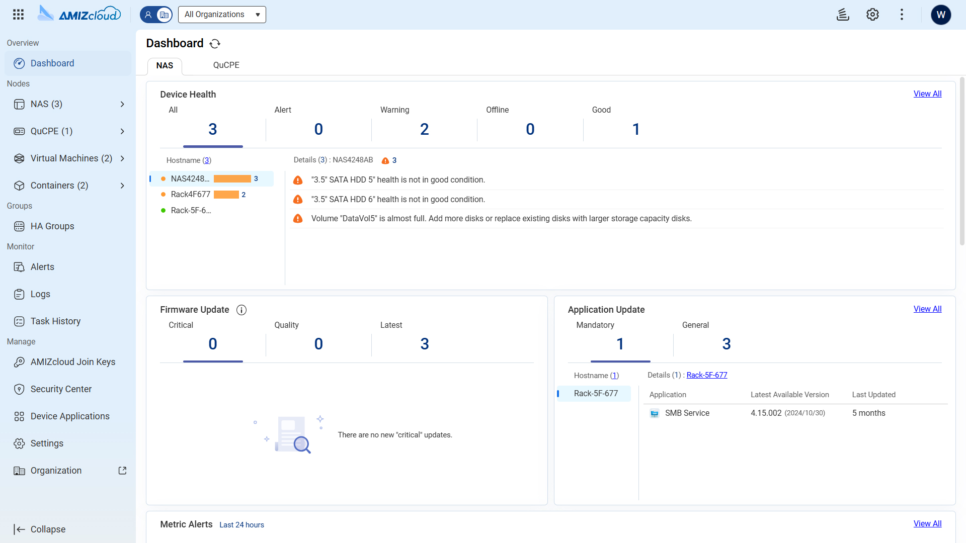
Task: Expand the NAS (3) sidebar chevron
Action: click(x=122, y=104)
